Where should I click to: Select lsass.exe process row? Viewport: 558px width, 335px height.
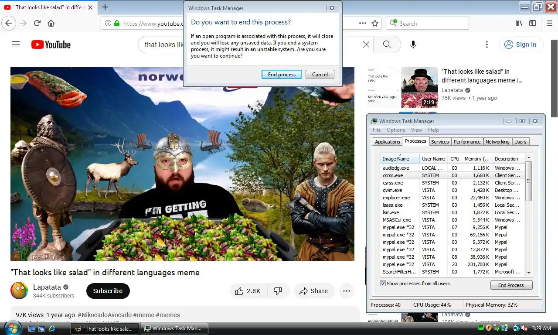tap(453, 205)
